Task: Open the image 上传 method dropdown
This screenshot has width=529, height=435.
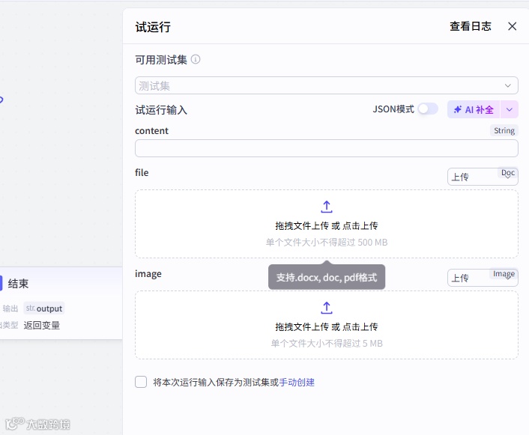Action: click(x=483, y=278)
